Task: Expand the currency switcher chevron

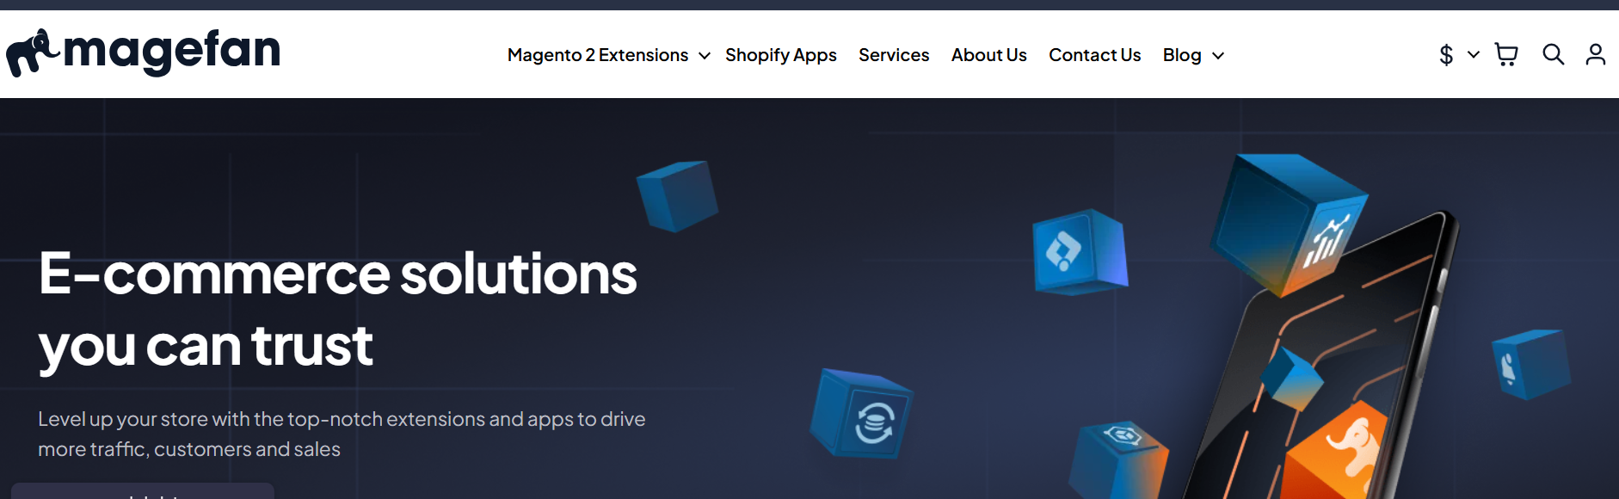Action: point(1474,54)
